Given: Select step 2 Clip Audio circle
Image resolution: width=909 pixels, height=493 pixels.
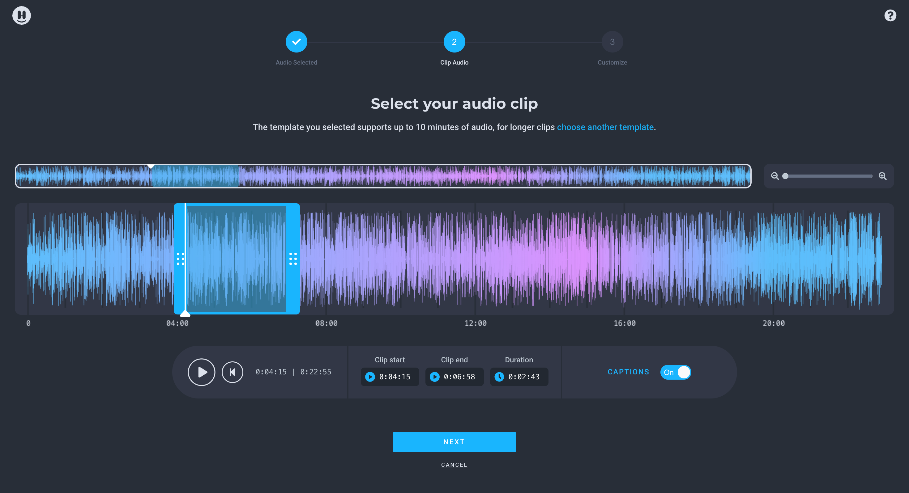Looking at the screenshot, I should [x=454, y=42].
